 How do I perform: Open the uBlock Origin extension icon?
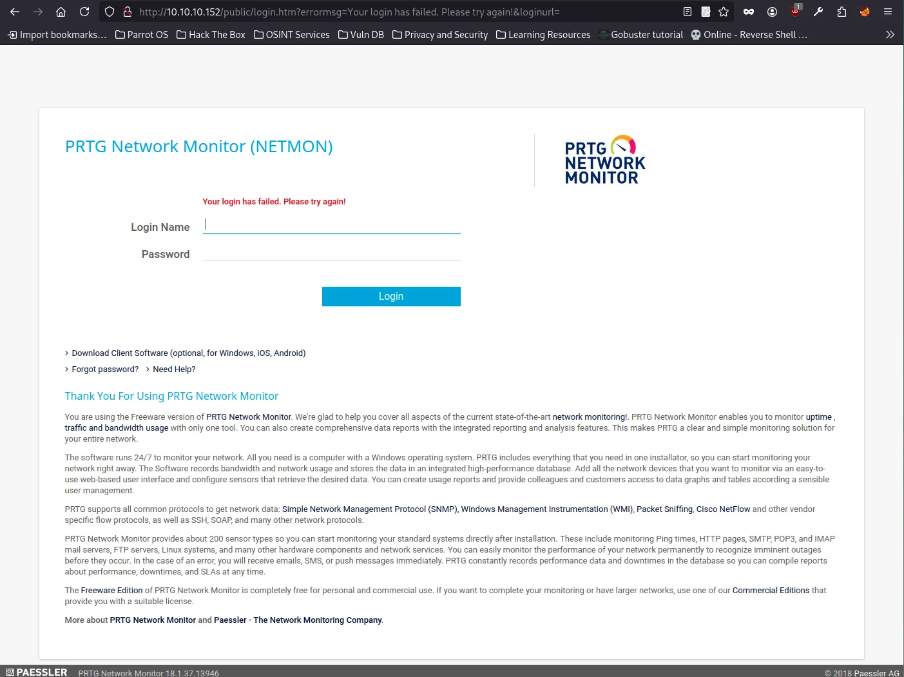[x=796, y=12]
